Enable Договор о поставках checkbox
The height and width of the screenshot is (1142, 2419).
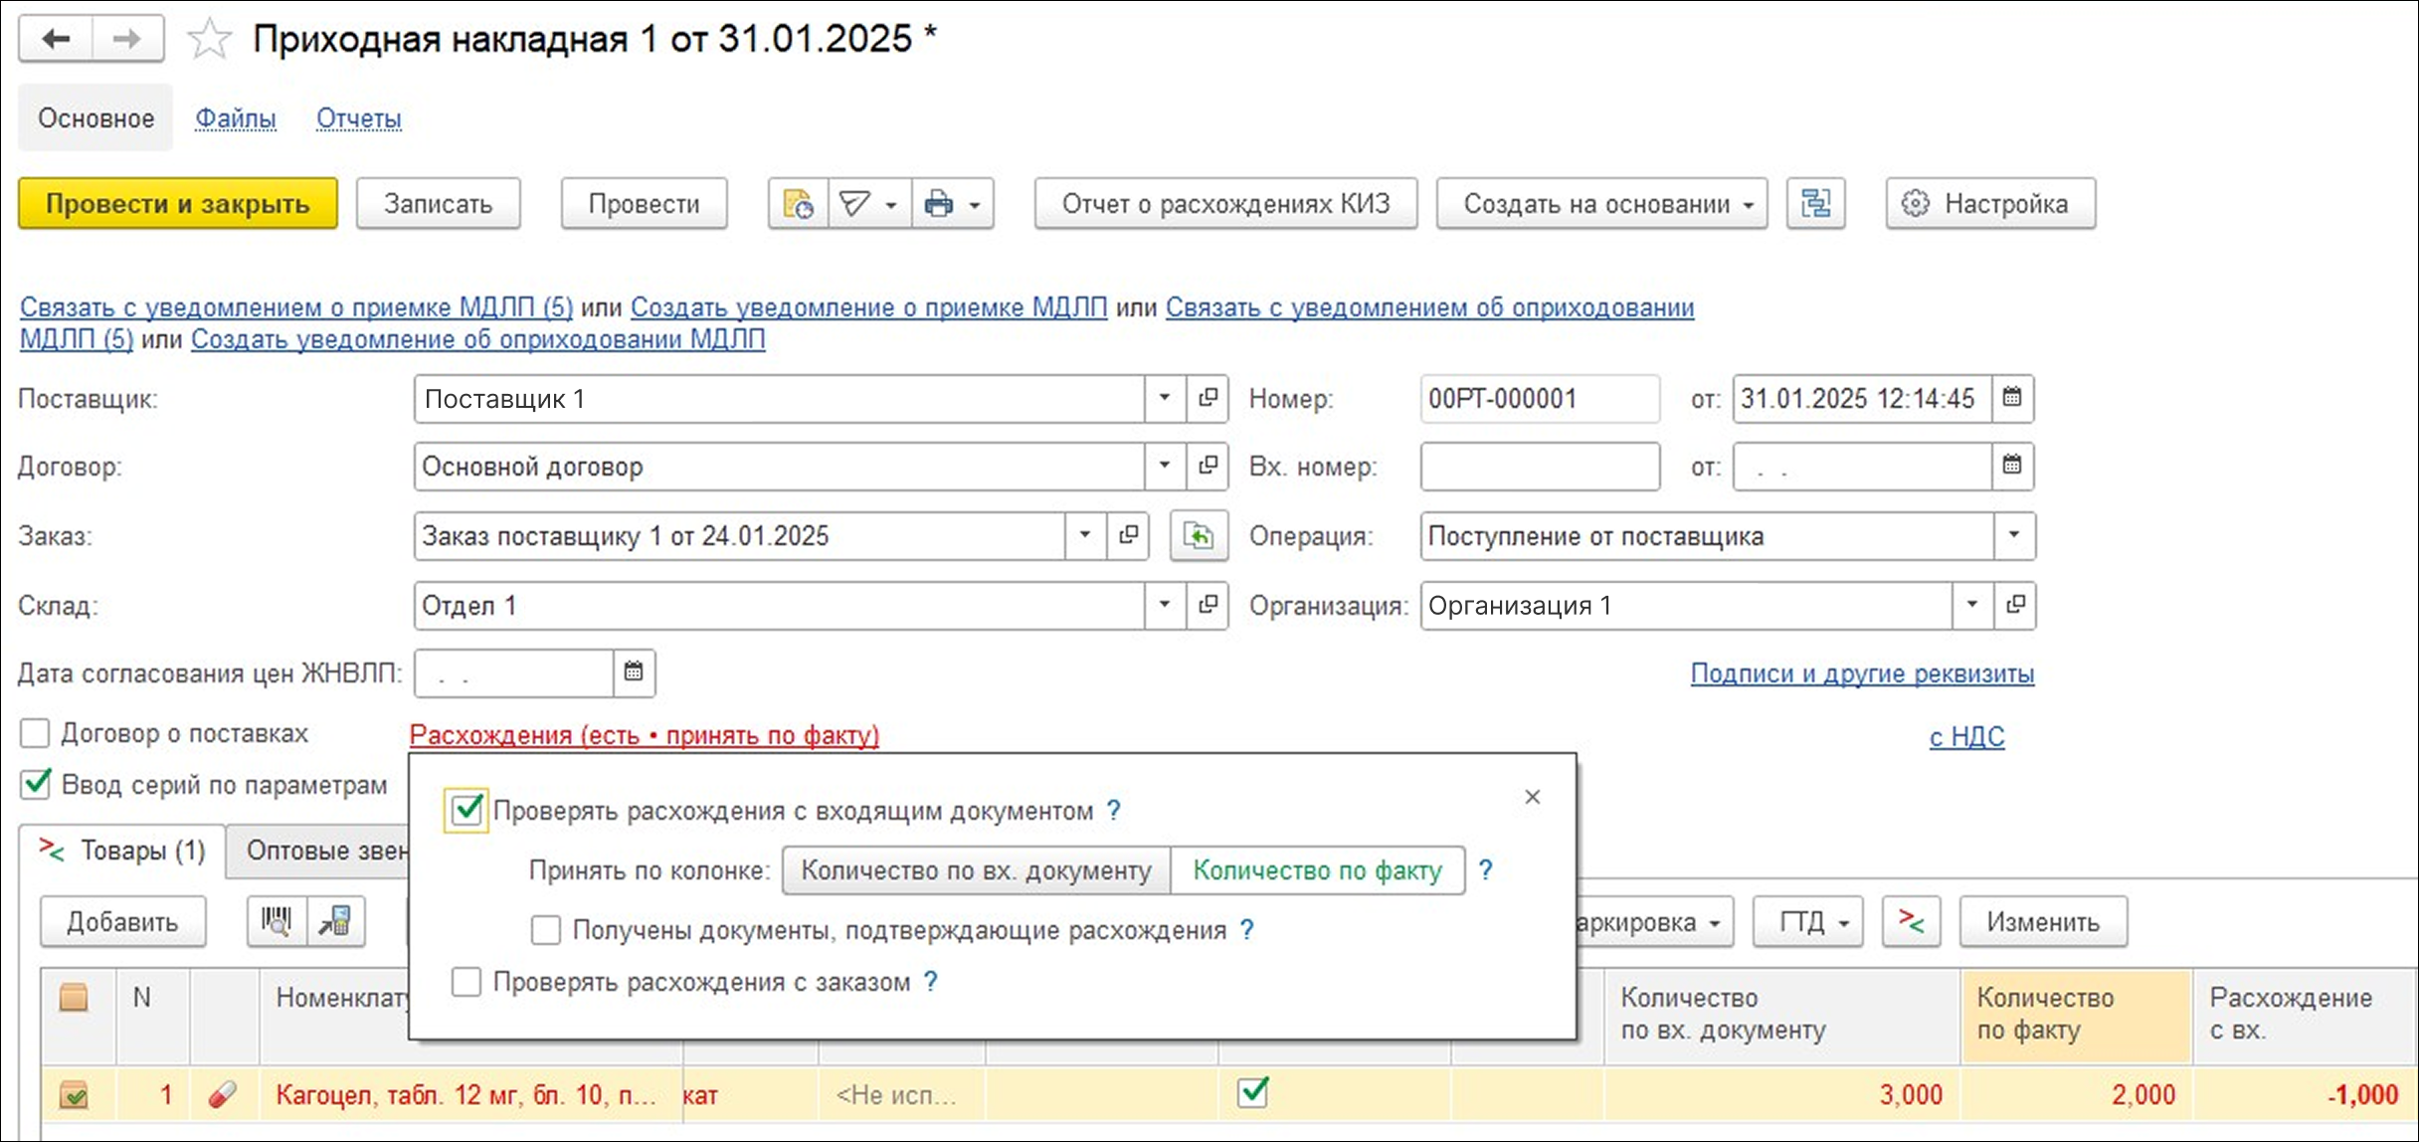[x=35, y=733]
